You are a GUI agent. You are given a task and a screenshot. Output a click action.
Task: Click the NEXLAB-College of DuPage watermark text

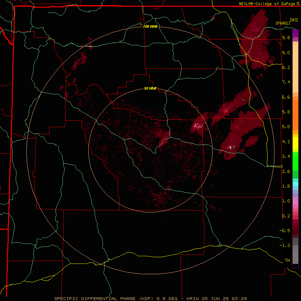point(268,4)
